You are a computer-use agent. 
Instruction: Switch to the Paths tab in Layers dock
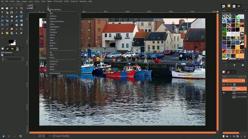pyautogui.click(x=234, y=72)
